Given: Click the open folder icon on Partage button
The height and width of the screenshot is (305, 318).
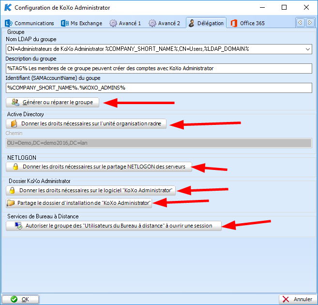Looking at the screenshot, I should click(11, 203).
